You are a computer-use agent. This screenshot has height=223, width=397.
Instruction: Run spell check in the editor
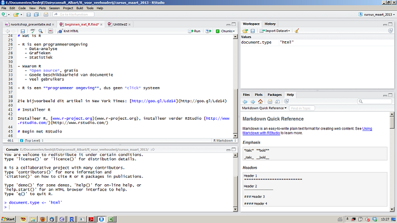(x=33, y=31)
